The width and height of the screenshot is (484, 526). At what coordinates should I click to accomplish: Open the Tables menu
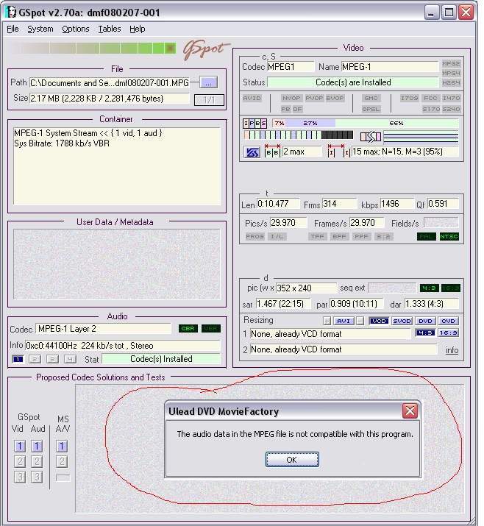(110, 29)
